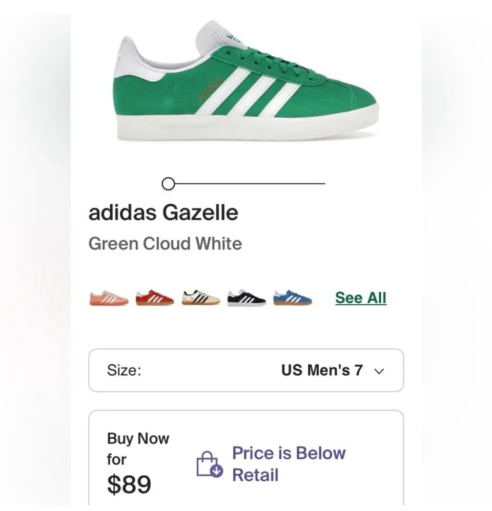Open the See All colorways link

click(361, 298)
